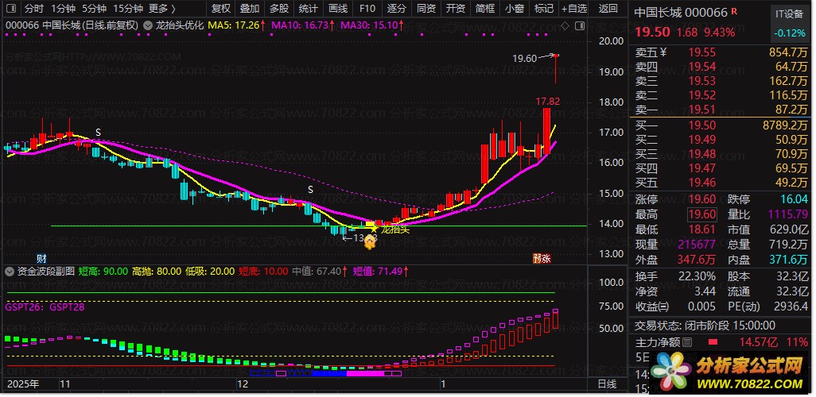Open the 统计 tool

pos(309,8)
